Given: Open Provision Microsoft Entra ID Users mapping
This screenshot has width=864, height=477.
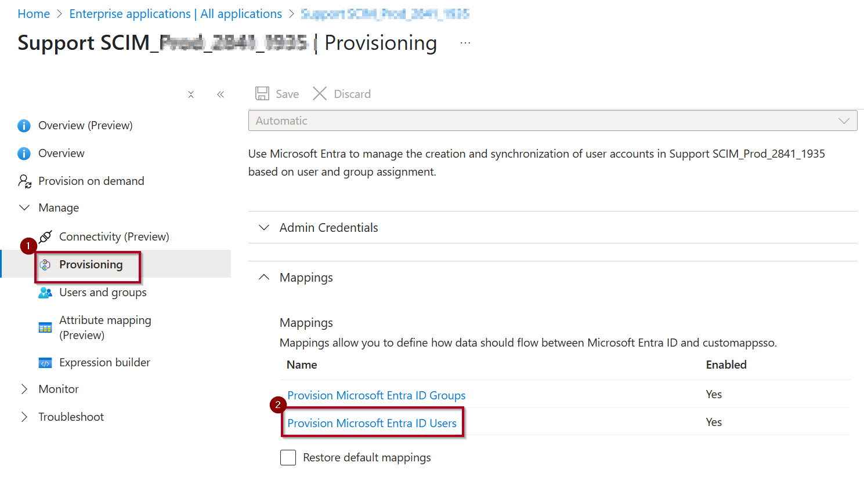Looking at the screenshot, I should pyautogui.click(x=372, y=423).
